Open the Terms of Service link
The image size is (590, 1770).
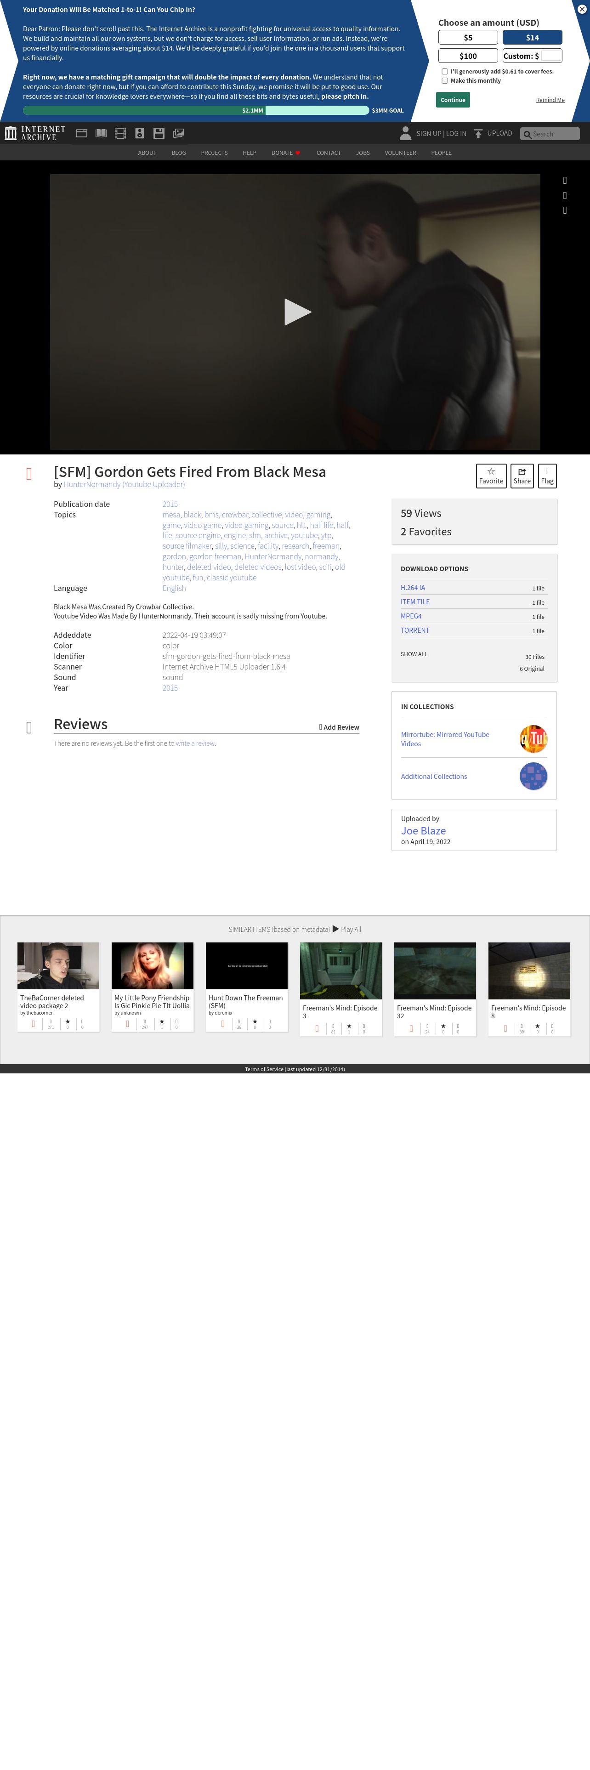295,1069
